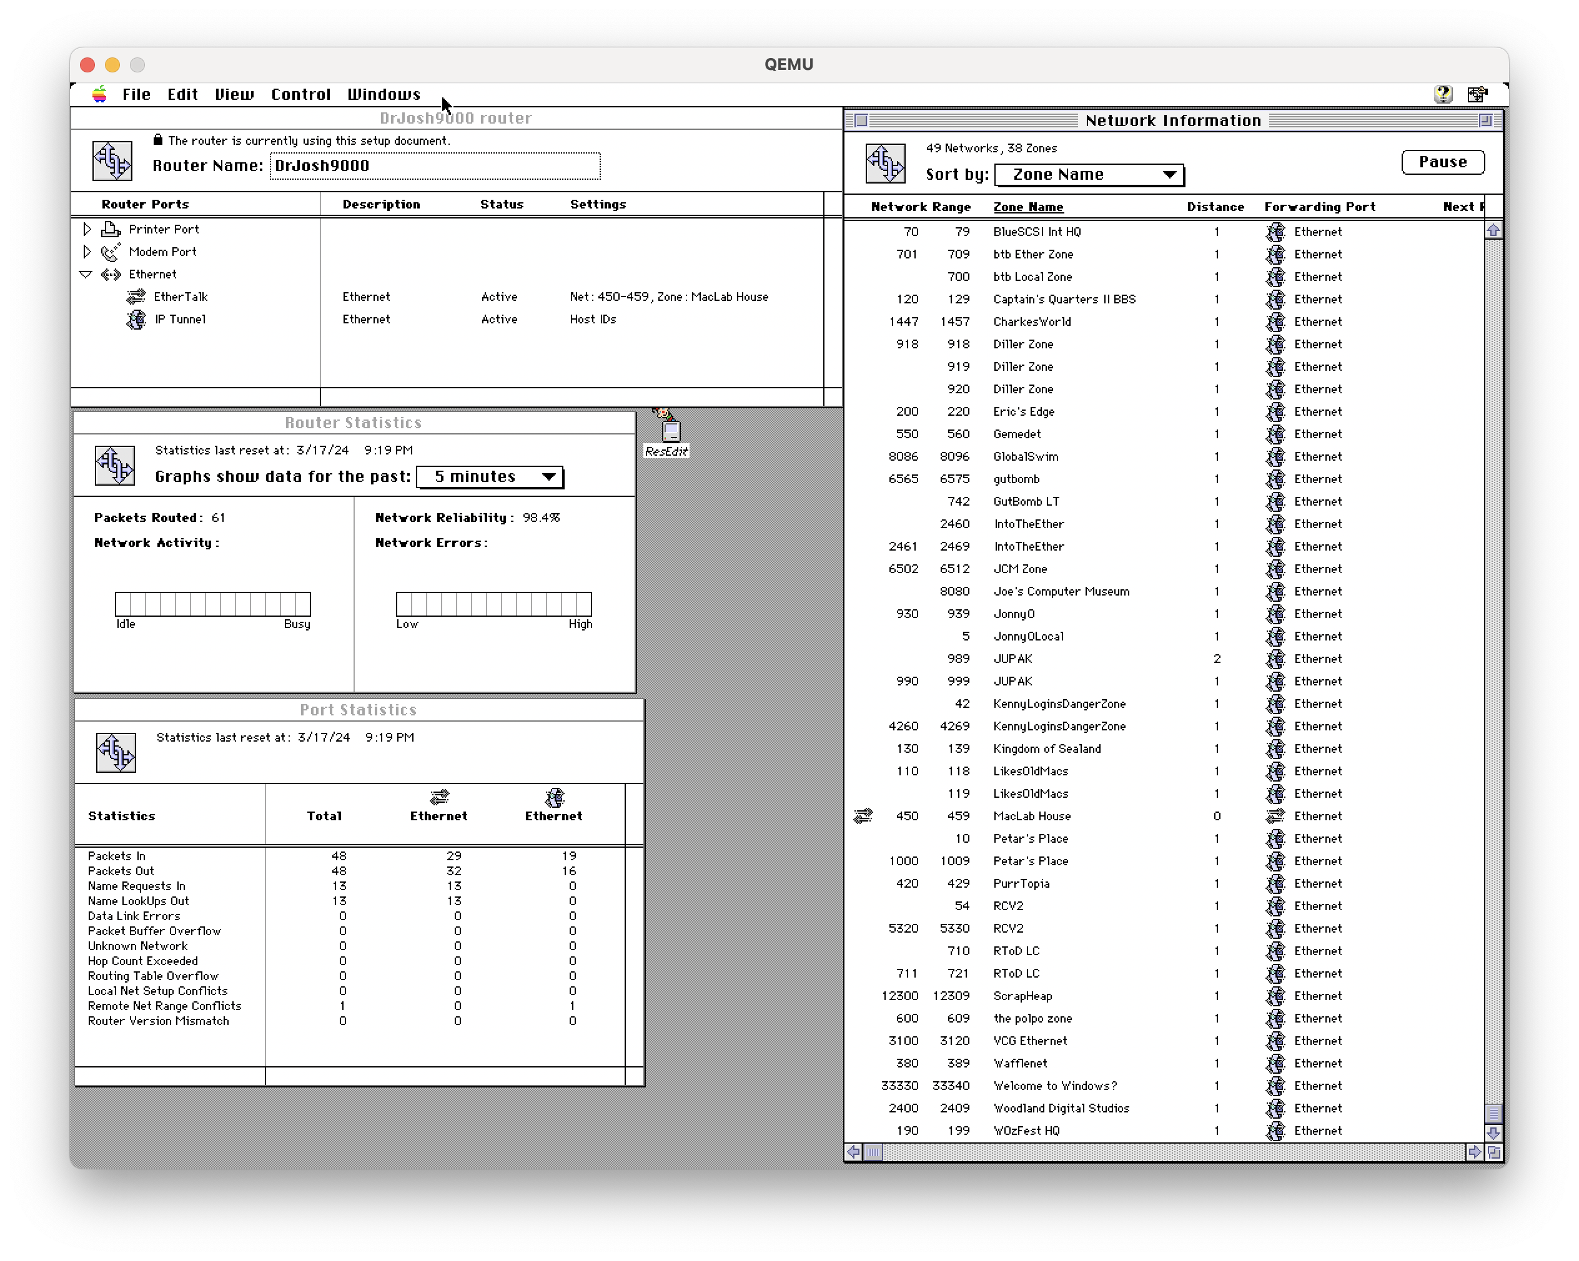Click the Network Activity Idle-Busy gauge

pyautogui.click(x=213, y=604)
